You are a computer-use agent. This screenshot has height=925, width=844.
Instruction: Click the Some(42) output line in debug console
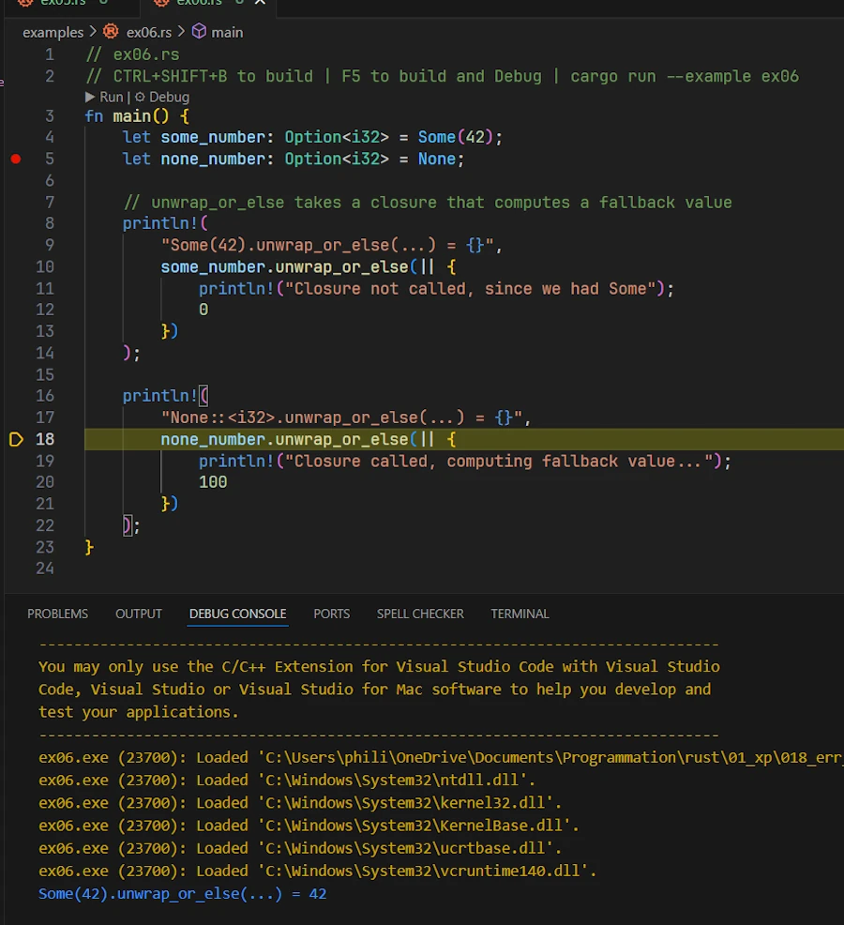pyautogui.click(x=183, y=894)
